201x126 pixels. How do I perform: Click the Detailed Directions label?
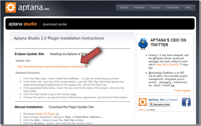pyautogui.click(x=28, y=73)
